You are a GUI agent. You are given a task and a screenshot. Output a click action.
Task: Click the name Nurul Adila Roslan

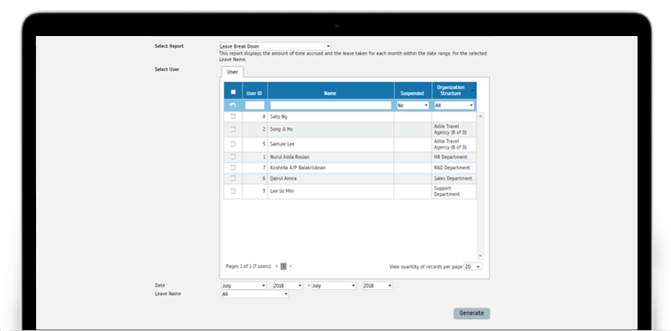(x=289, y=157)
